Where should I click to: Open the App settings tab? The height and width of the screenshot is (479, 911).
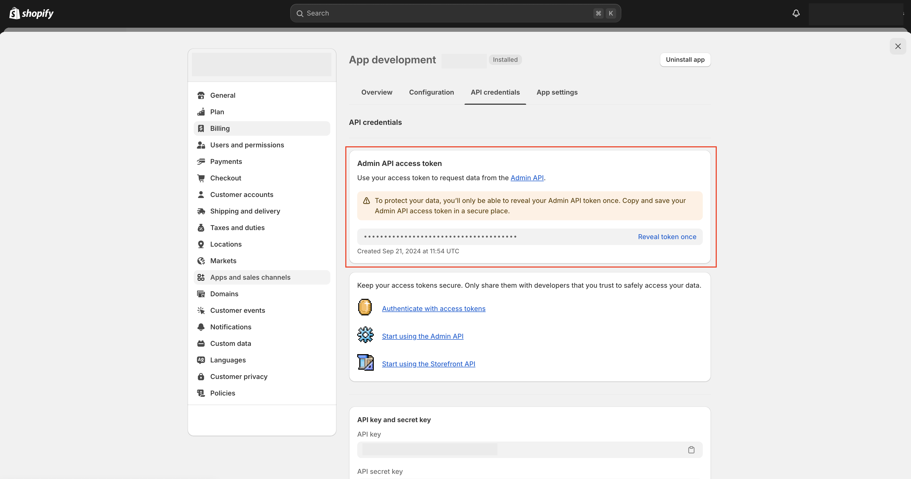point(557,92)
